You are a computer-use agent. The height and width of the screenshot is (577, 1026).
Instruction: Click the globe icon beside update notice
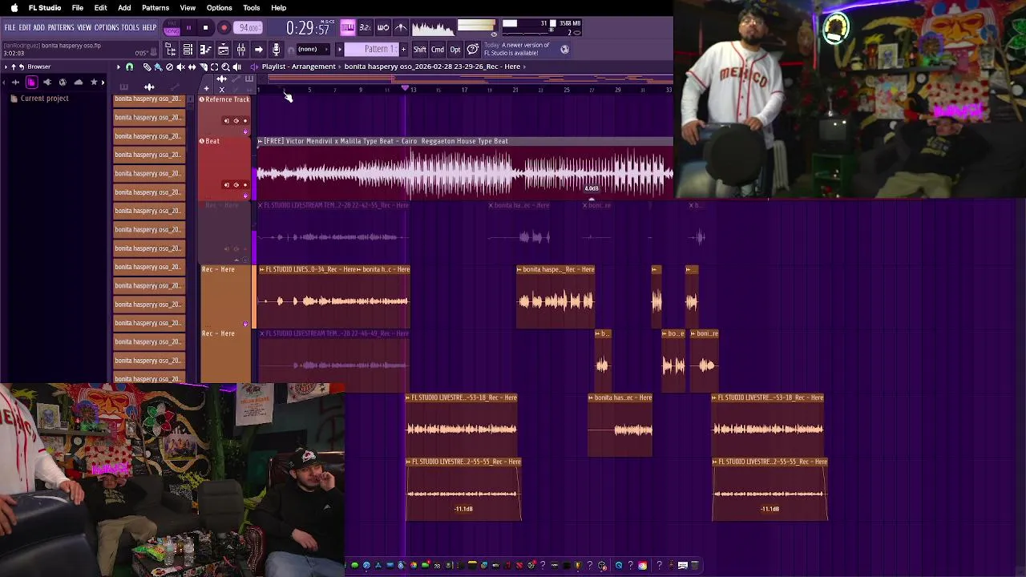click(x=564, y=50)
